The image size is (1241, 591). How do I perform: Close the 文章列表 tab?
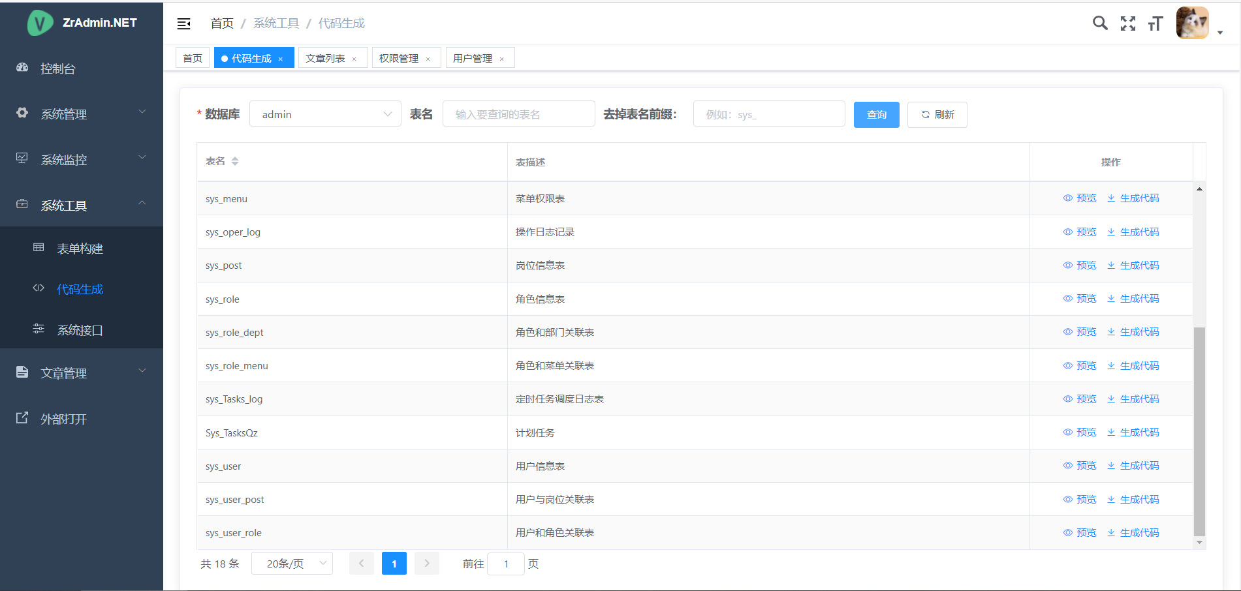point(354,59)
